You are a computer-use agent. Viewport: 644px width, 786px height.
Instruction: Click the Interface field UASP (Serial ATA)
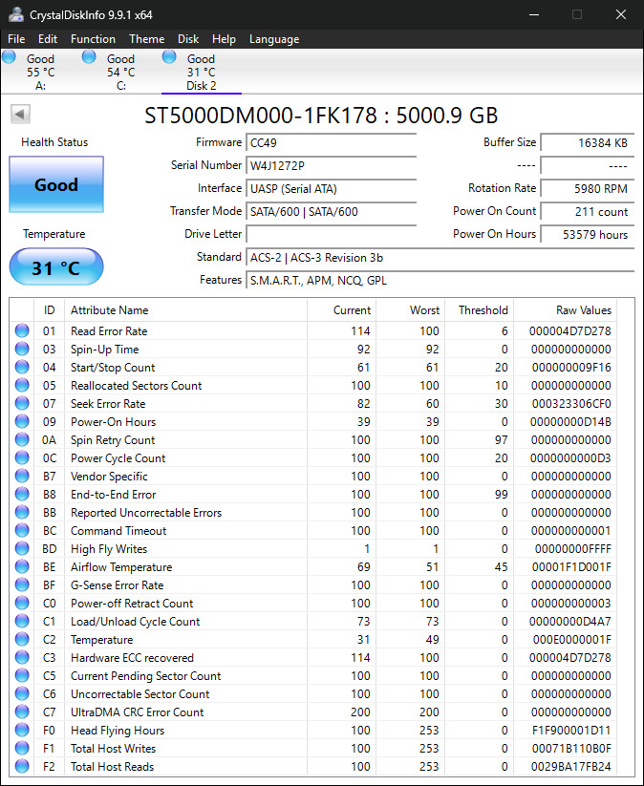click(331, 188)
